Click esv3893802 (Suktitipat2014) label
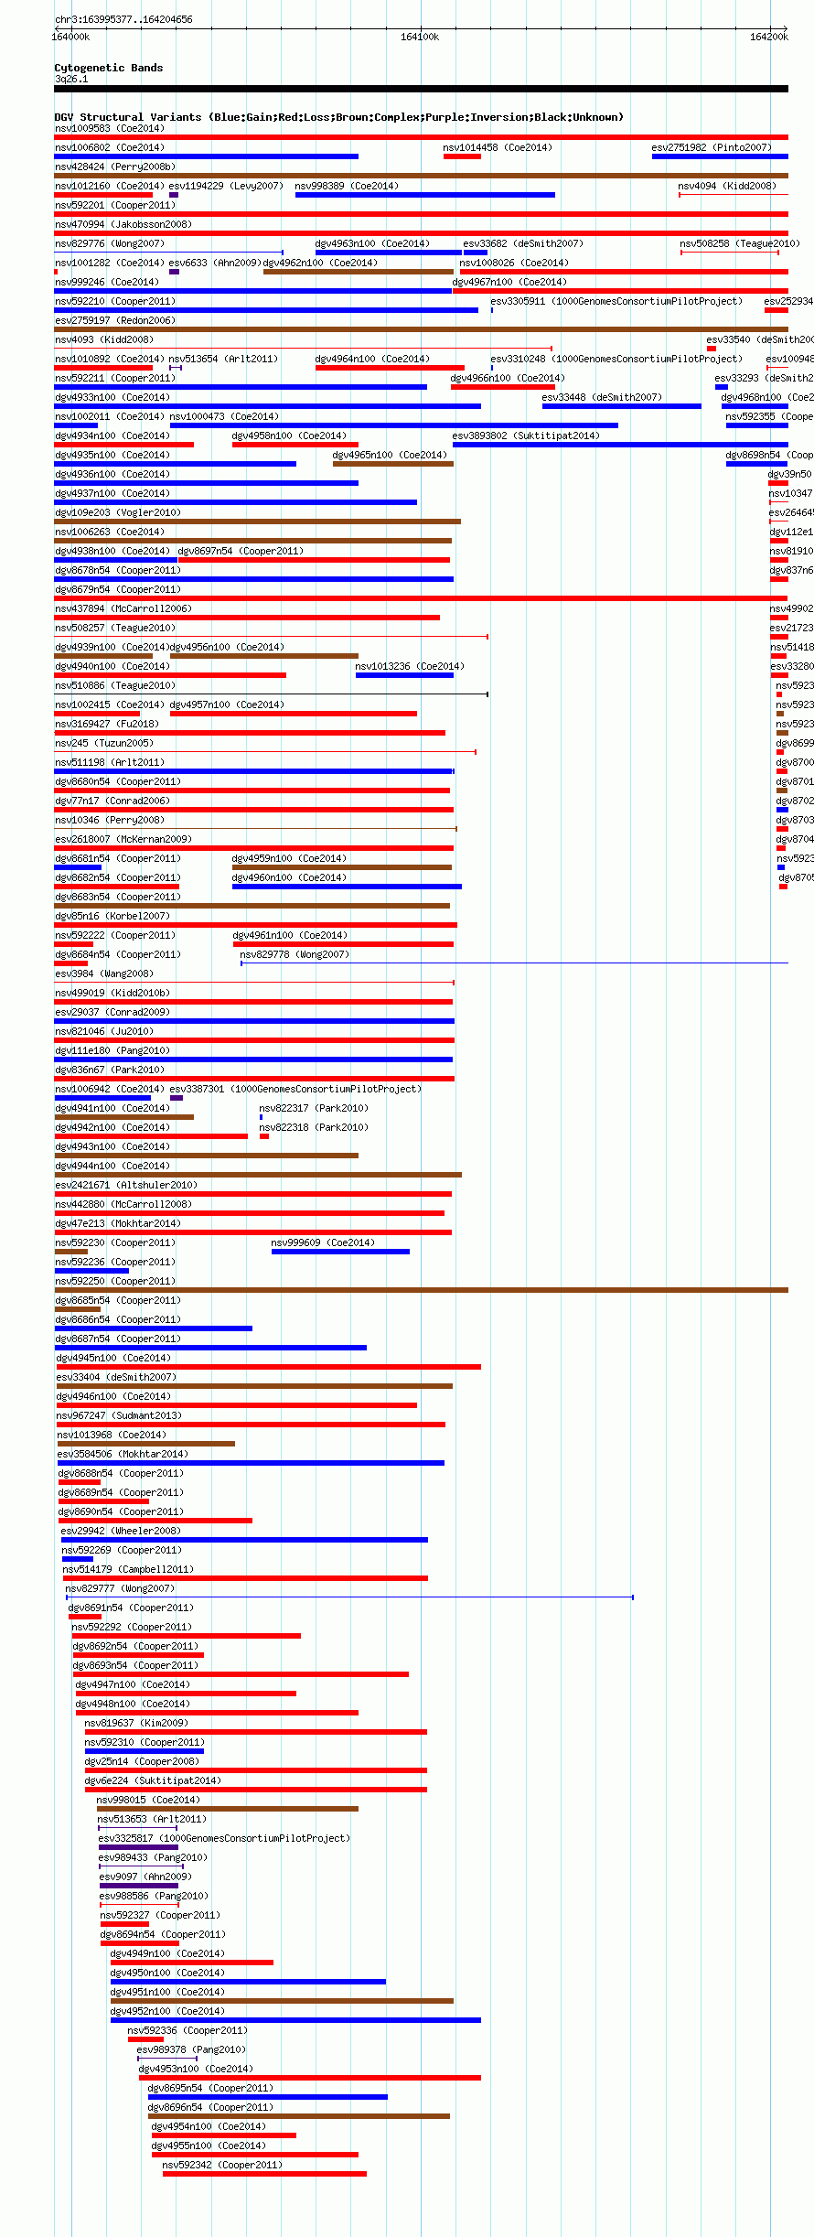 526,436
